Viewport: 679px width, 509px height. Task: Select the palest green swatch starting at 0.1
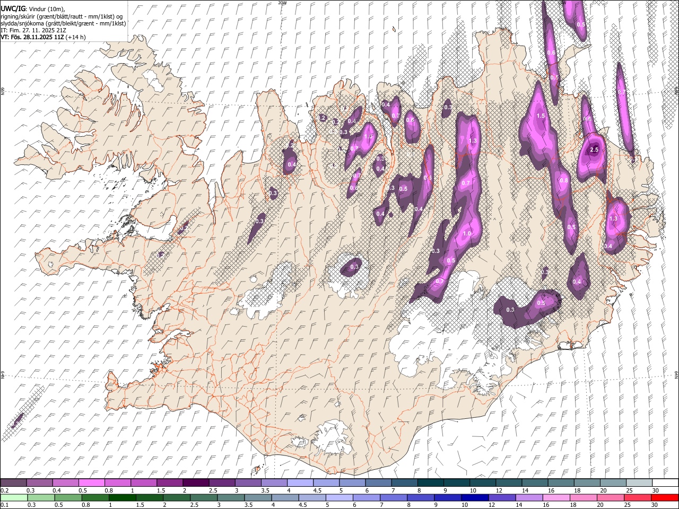click(x=13, y=497)
